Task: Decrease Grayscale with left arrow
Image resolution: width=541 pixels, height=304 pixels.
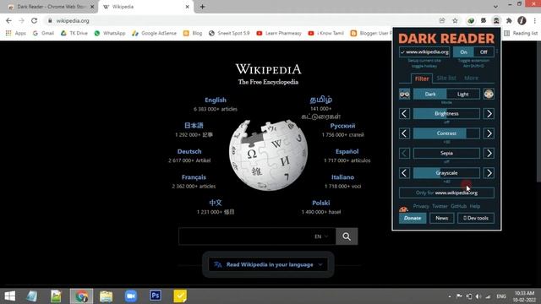Action: click(x=404, y=173)
